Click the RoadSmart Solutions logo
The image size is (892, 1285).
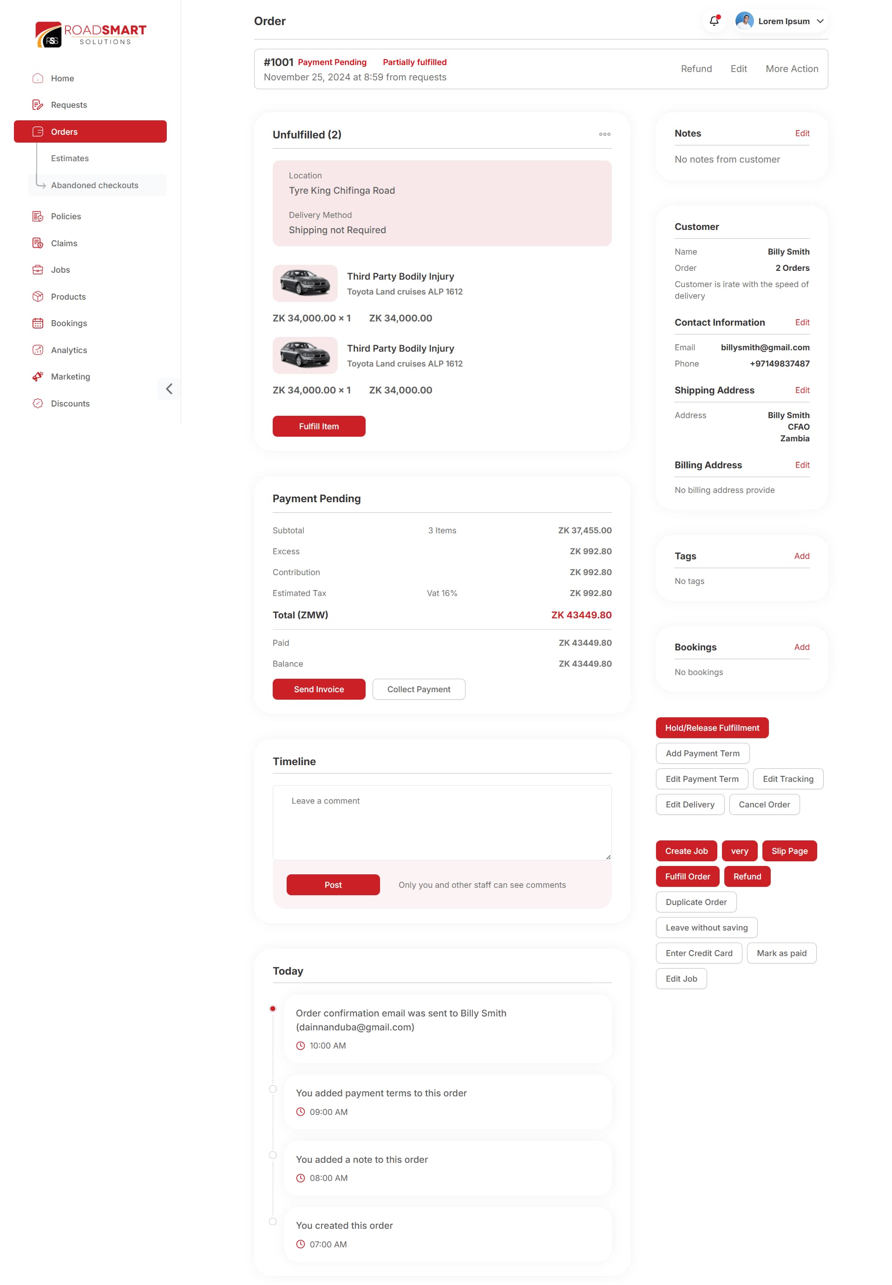91,35
